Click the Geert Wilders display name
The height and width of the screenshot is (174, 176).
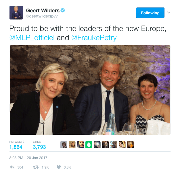tap(43, 11)
